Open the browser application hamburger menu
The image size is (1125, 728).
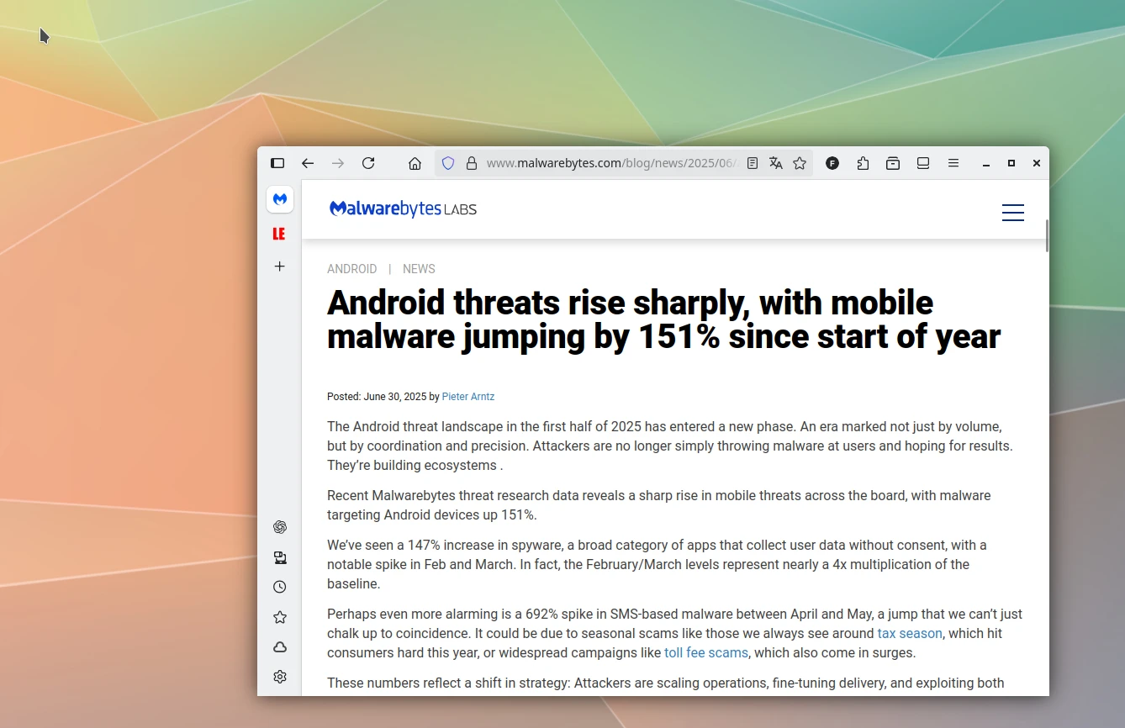(953, 163)
